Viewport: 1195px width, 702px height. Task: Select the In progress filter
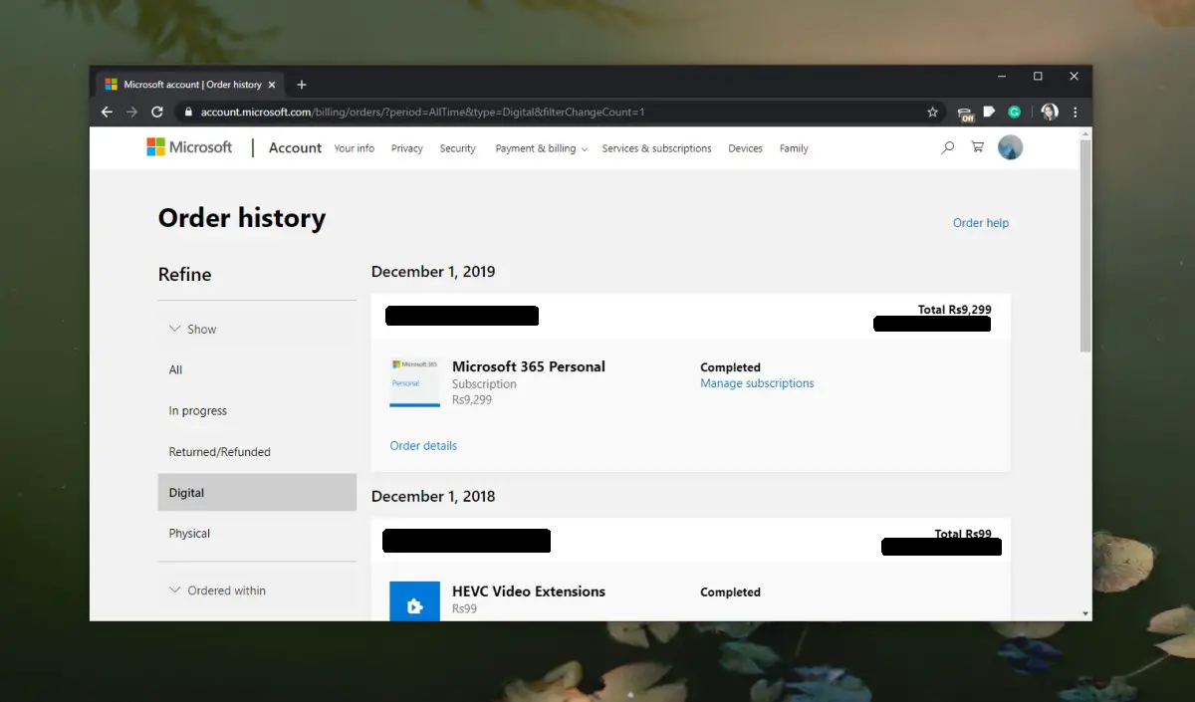coord(198,411)
